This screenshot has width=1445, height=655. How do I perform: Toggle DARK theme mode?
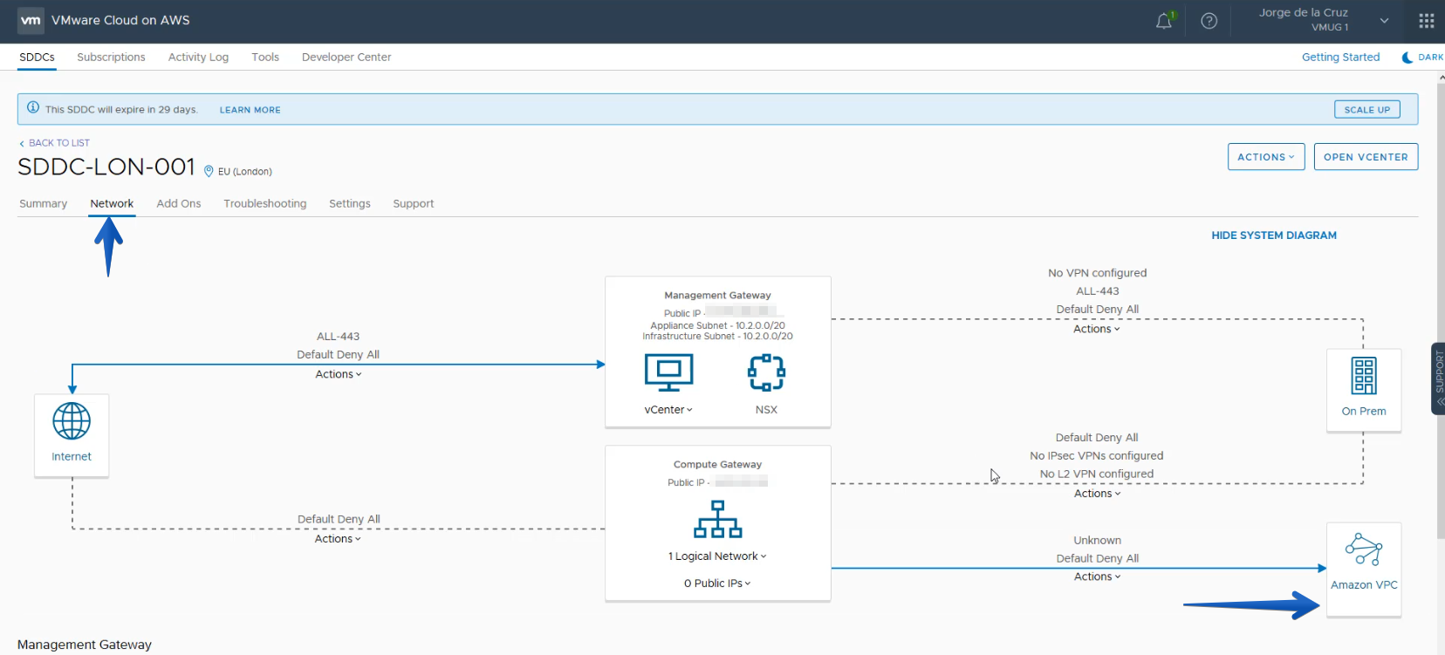coord(1421,58)
